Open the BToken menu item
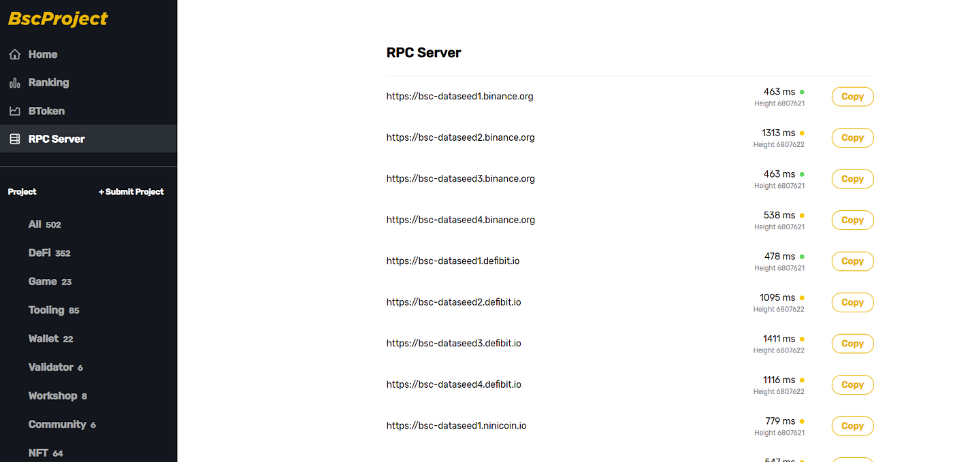 [x=88, y=111]
